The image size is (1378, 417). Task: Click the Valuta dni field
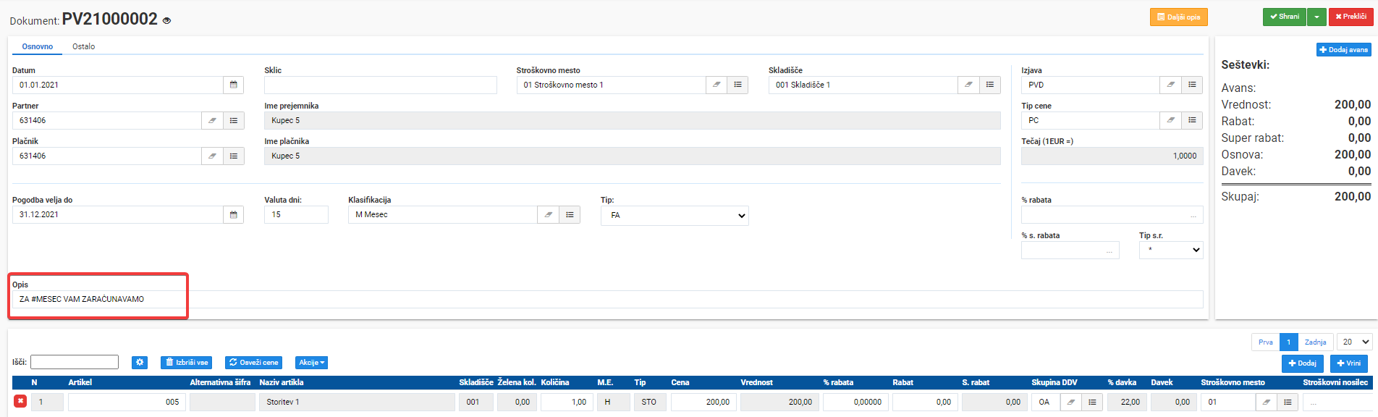[296, 214]
